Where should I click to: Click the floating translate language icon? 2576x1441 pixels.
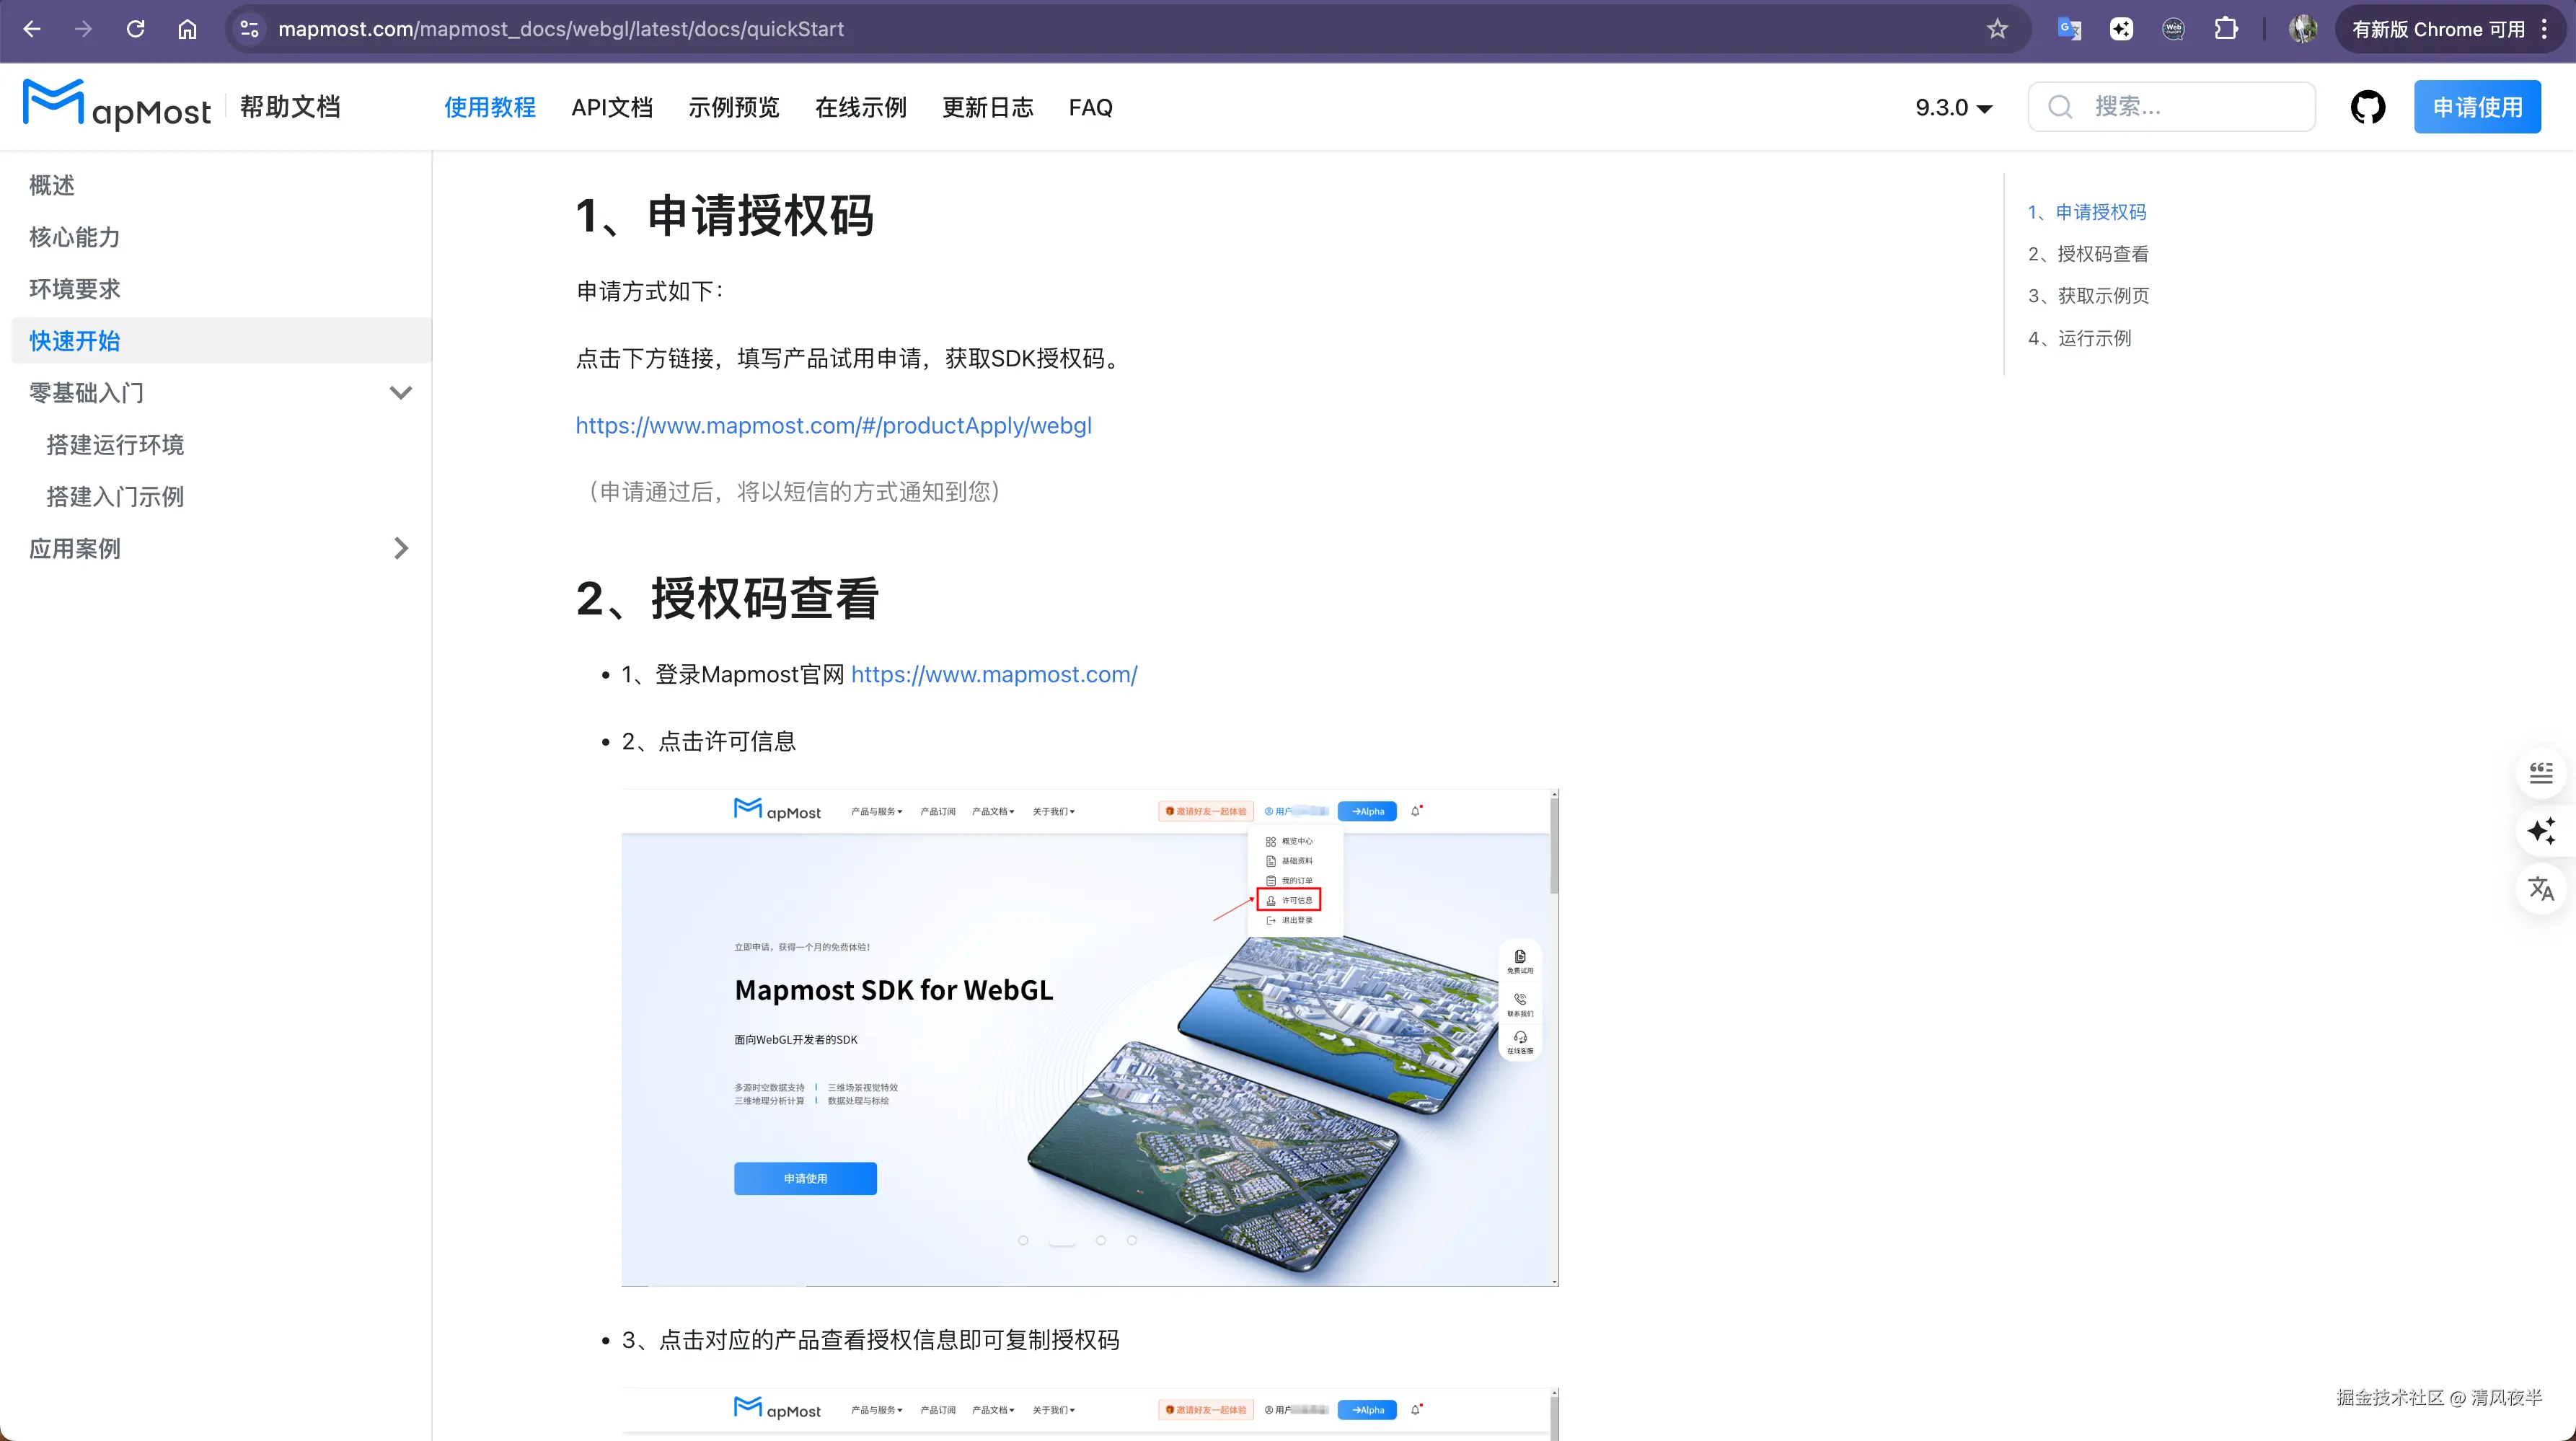(2541, 888)
